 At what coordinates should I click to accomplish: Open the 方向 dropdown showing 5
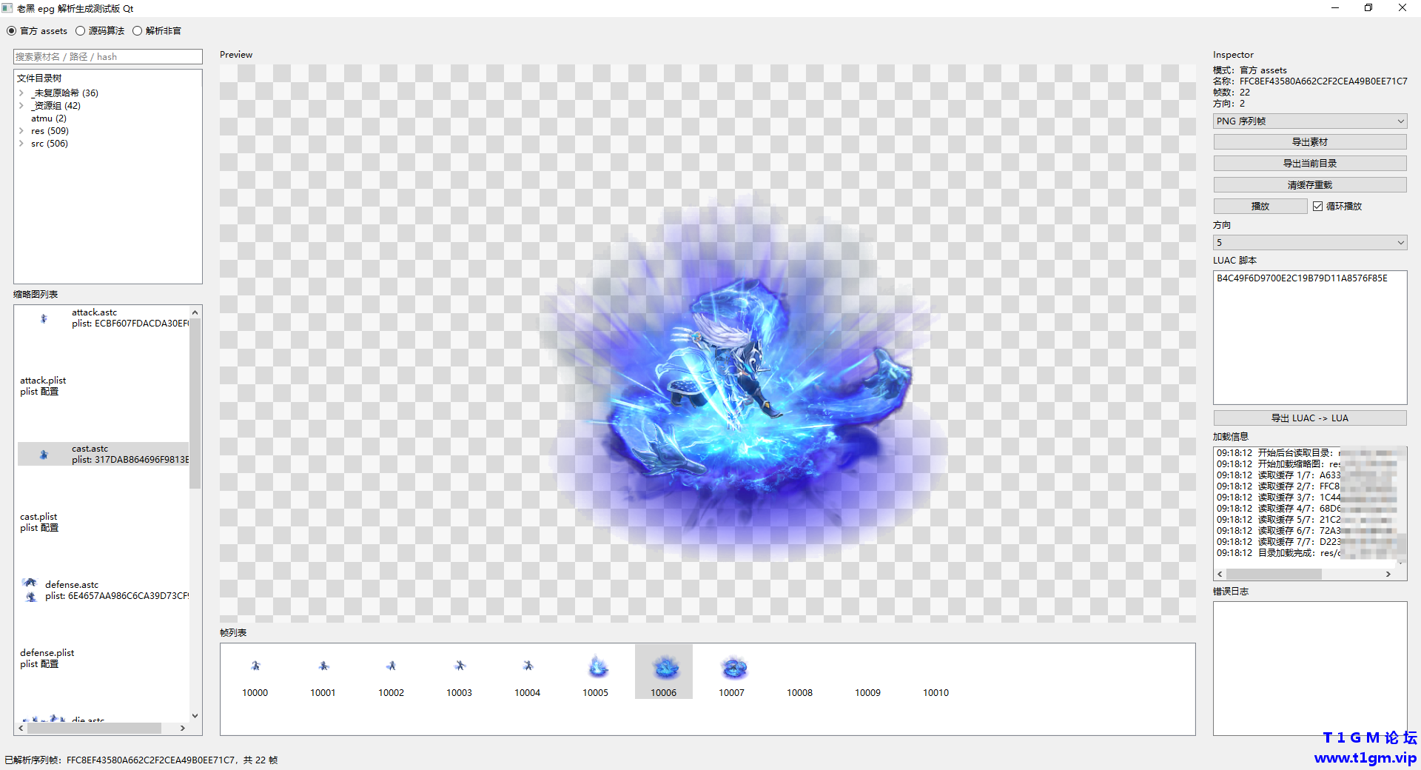tap(1310, 243)
